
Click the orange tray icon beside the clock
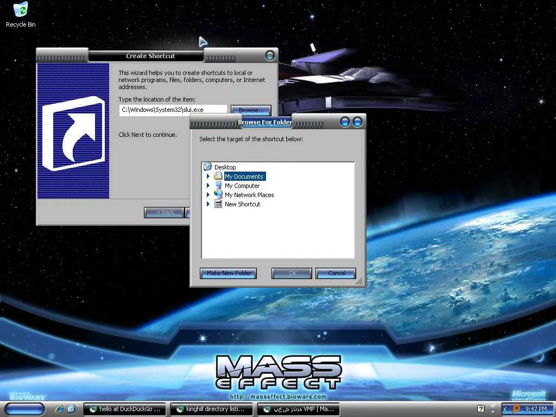pos(516,409)
